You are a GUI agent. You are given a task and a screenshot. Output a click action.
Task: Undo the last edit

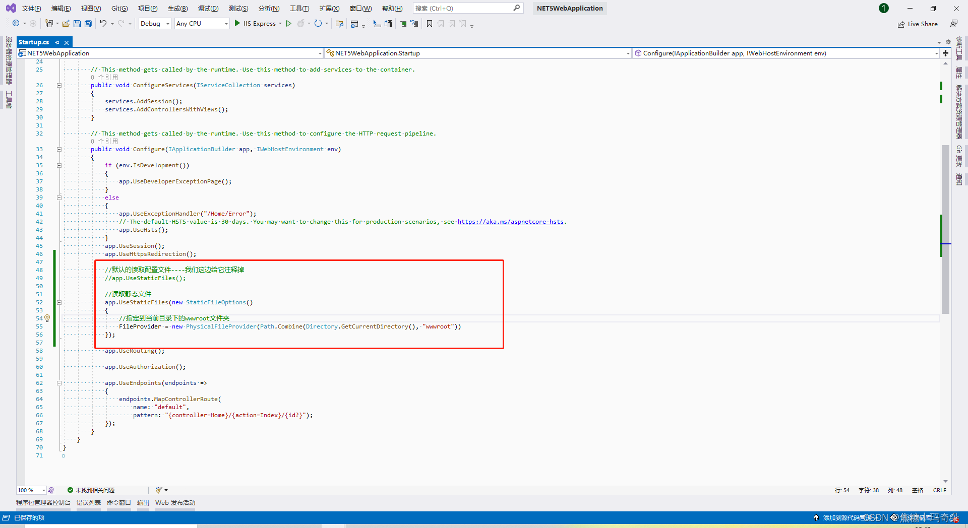tap(103, 23)
